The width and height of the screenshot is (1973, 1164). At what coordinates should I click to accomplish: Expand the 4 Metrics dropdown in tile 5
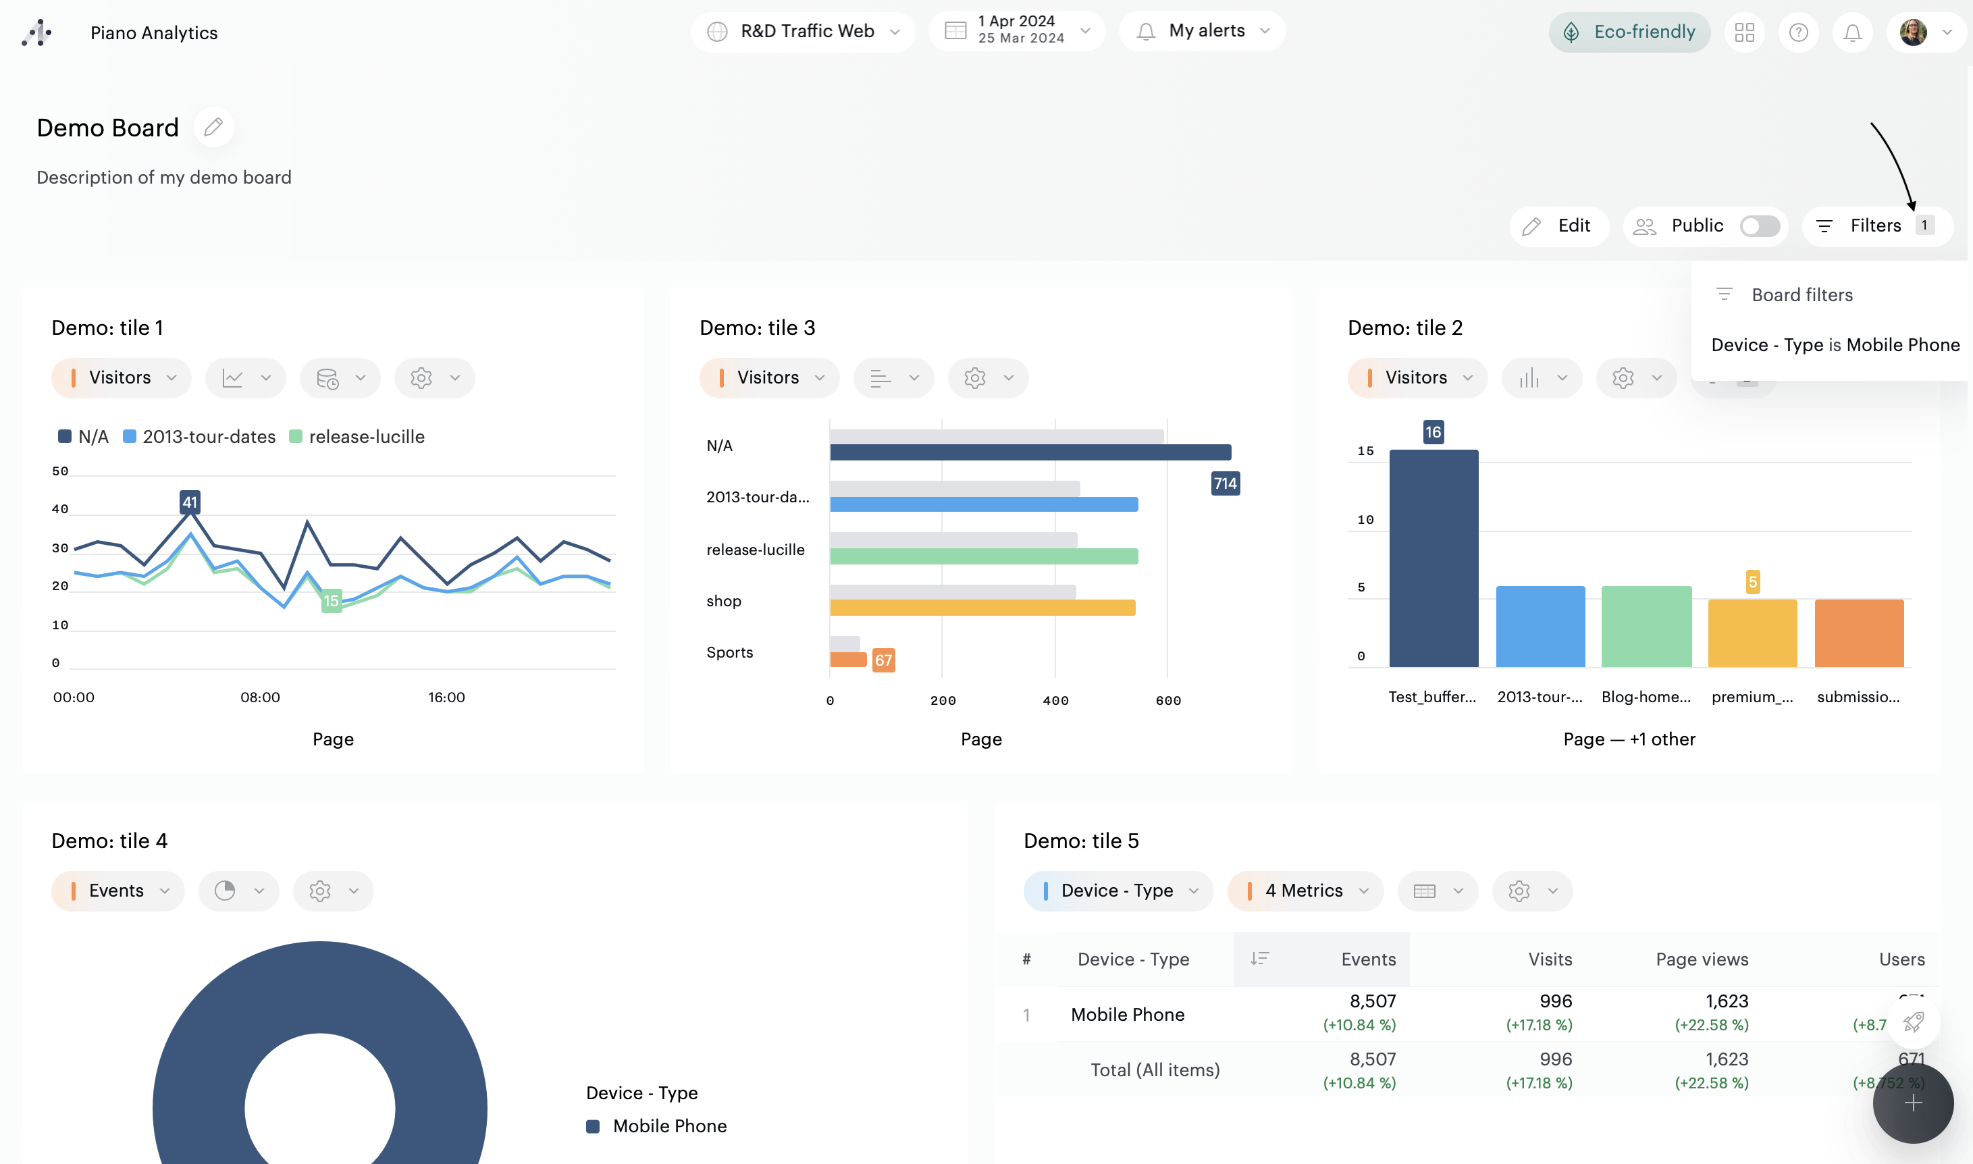(x=1305, y=891)
